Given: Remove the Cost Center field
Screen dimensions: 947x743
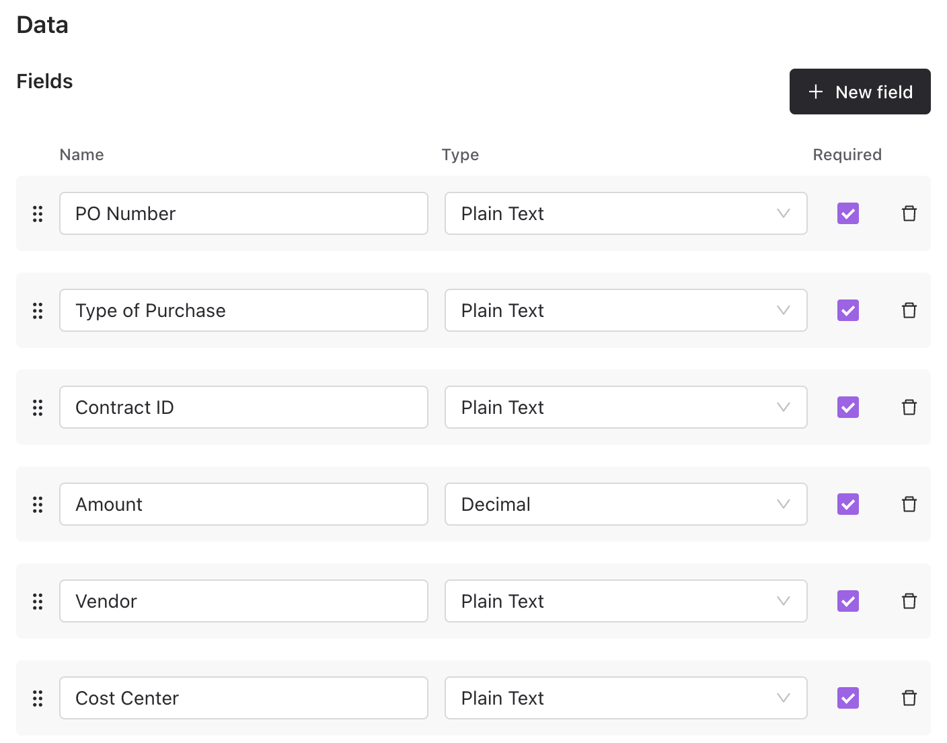Looking at the screenshot, I should (909, 698).
